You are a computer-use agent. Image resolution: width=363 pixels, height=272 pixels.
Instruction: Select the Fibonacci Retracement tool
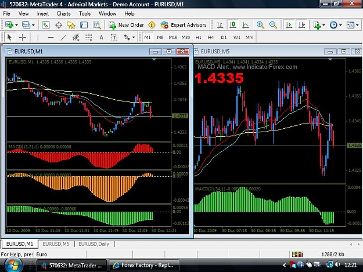click(89, 37)
